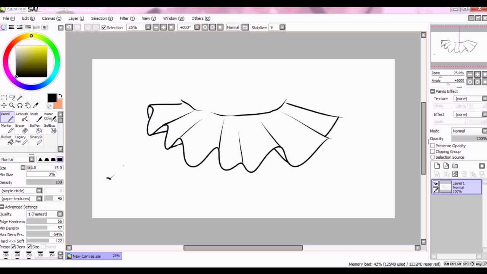The image size is (487, 274).
Task: Choose the lasso selection tool
Action: coord(12,98)
